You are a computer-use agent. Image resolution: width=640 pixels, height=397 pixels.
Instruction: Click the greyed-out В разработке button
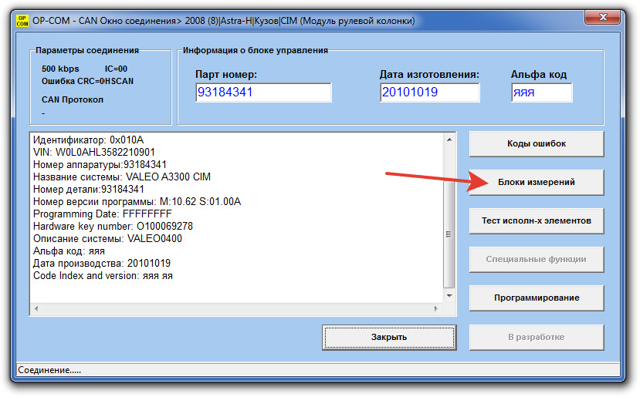click(537, 337)
